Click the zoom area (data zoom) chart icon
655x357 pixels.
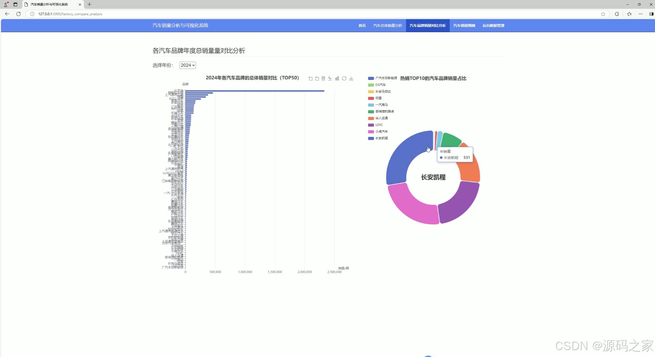[x=310, y=78]
